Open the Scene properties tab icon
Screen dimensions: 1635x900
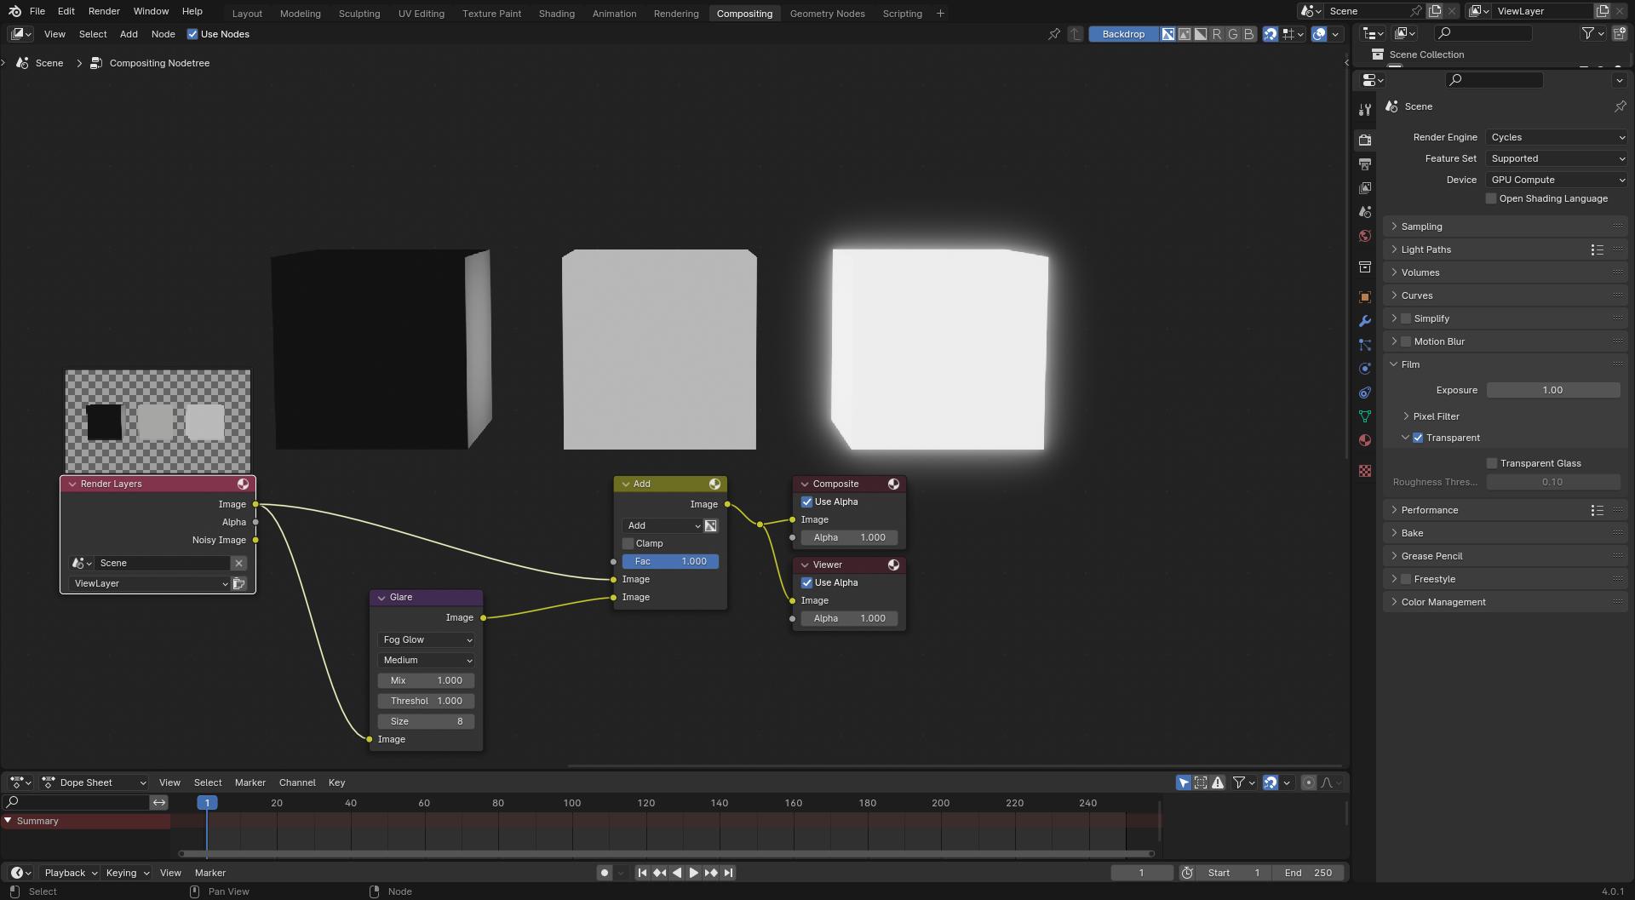(1365, 211)
